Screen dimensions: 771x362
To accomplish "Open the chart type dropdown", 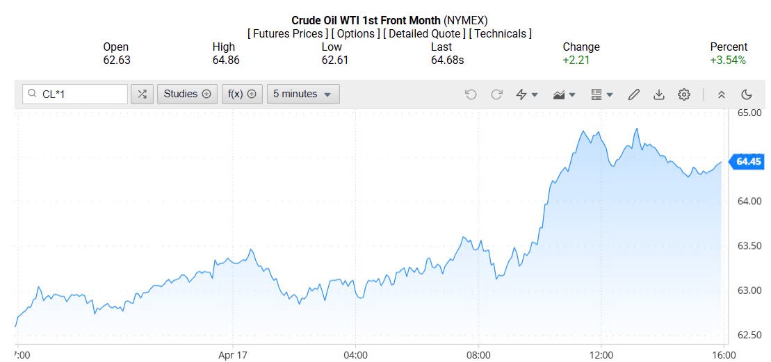I will [x=565, y=94].
